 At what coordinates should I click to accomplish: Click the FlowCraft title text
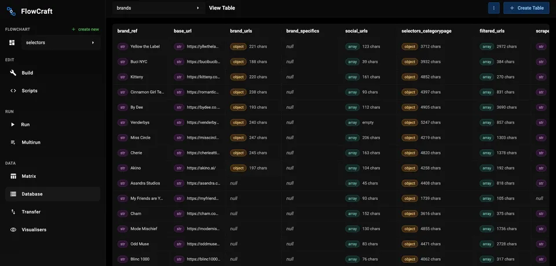coord(36,12)
